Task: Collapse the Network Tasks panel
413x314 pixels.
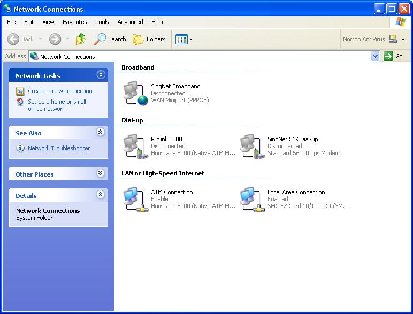Action: point(101,75)
